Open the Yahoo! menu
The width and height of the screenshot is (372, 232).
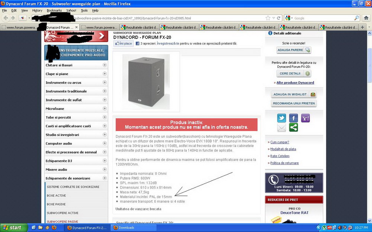(71, 10)
